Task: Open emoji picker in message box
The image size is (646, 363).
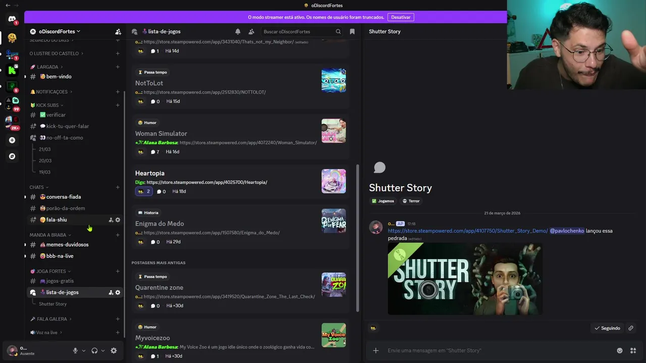Action: point(620,350)
